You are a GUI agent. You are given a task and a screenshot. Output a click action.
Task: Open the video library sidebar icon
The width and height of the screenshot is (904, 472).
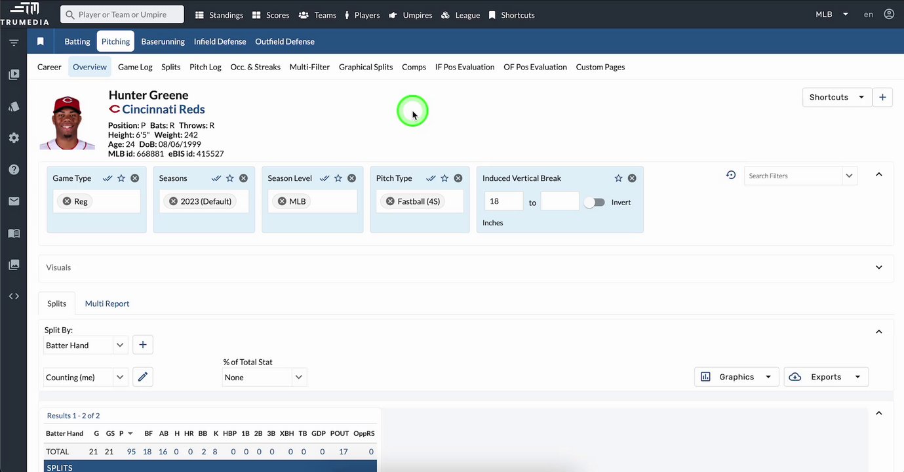(14, 75)
